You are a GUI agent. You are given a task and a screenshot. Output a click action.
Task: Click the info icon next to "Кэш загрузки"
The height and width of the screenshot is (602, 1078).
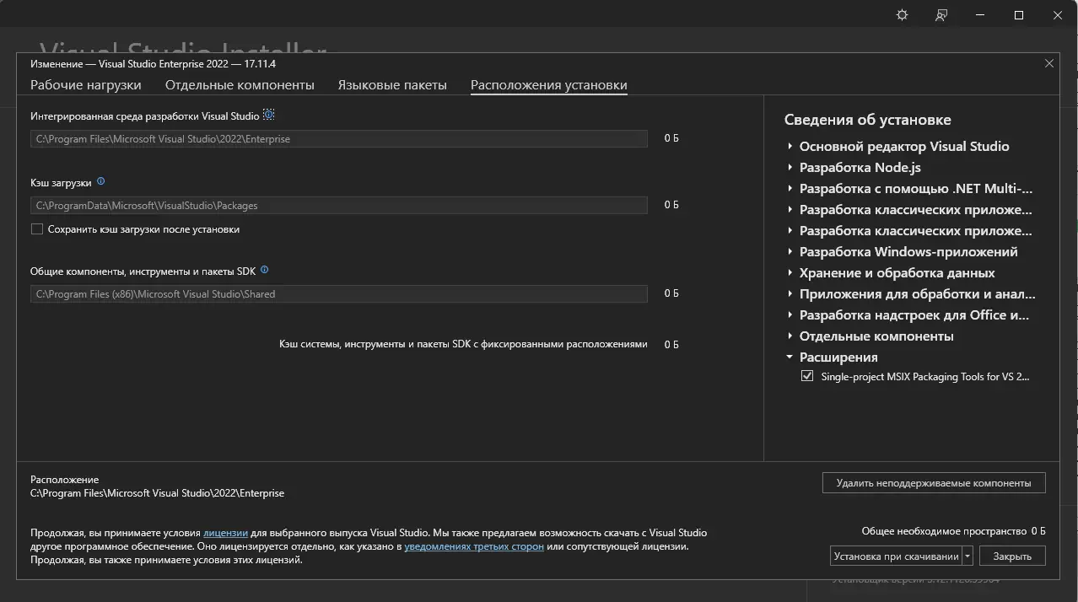click(x=100, y=180)
